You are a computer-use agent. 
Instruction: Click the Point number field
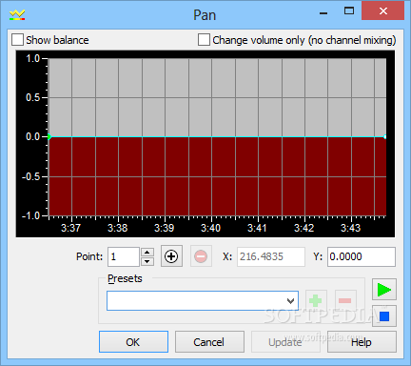pyautogui.click(x=124, y=256)
